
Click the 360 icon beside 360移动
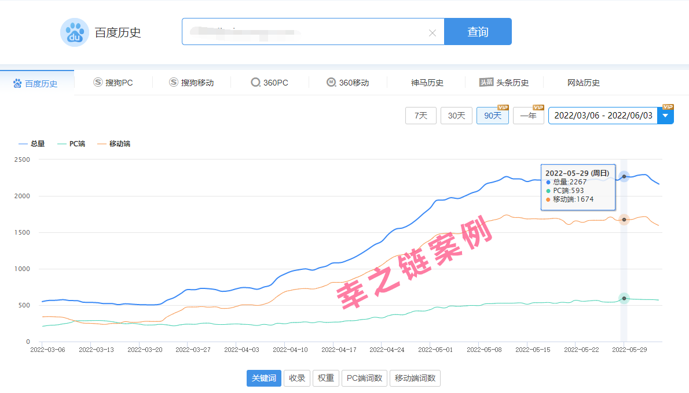[x=331, y=82]
